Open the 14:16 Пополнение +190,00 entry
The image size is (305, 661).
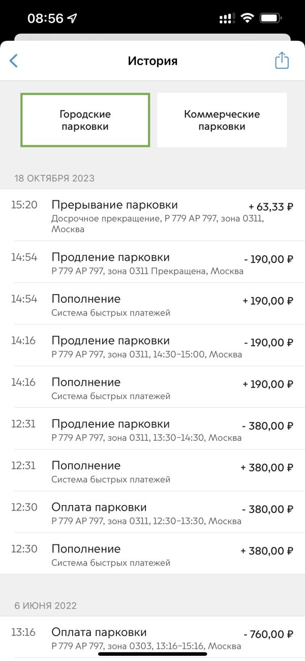point(152,387)
